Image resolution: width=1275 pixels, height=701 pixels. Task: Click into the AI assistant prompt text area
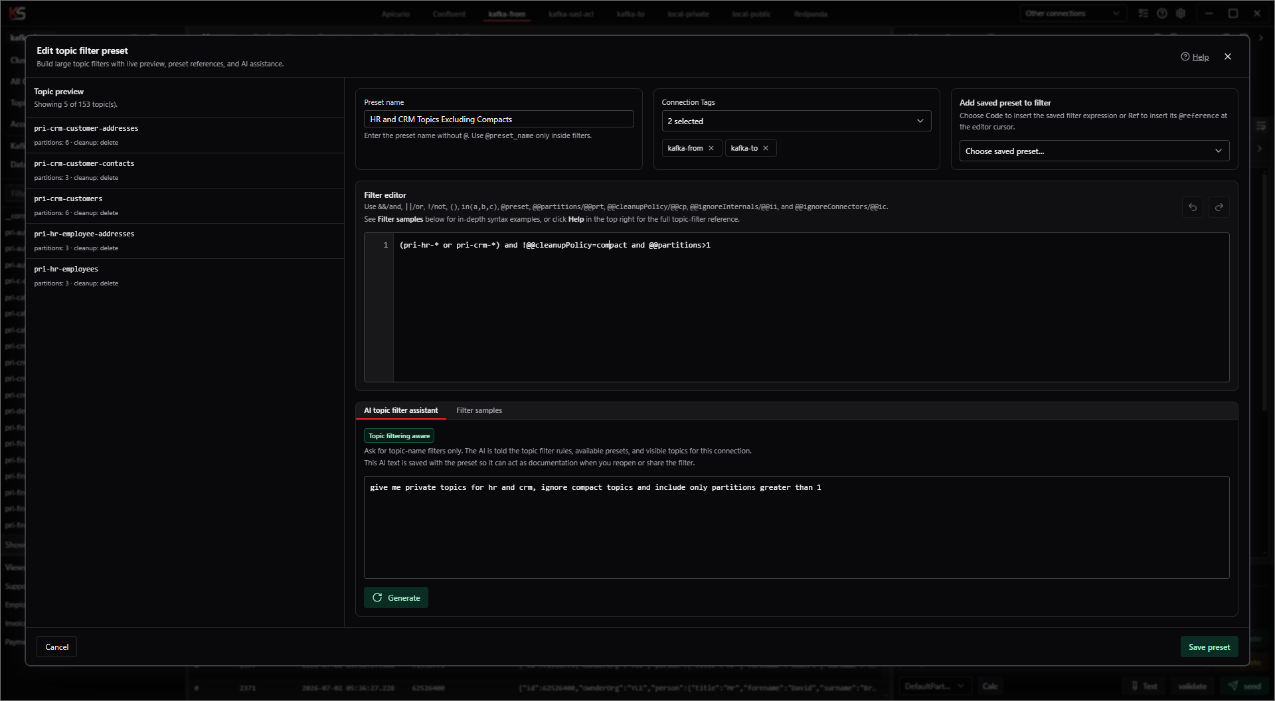[796, 527]
